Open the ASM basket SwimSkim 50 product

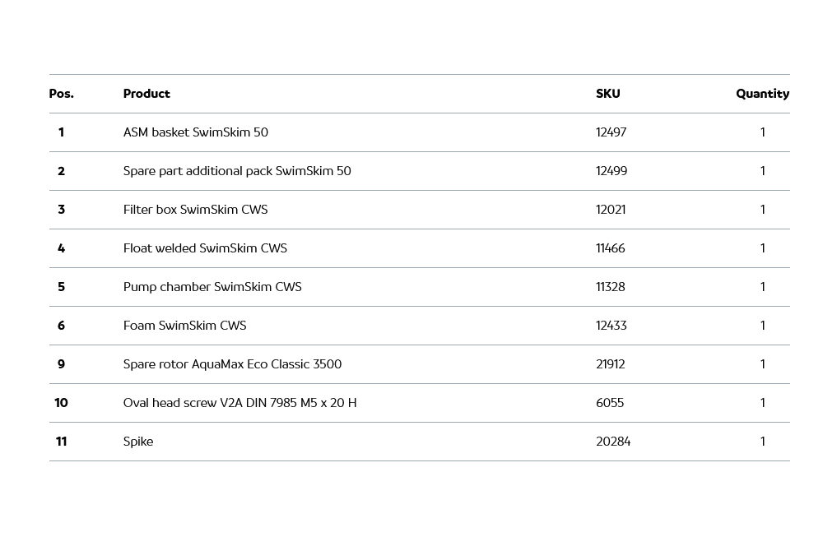[196, 132]
